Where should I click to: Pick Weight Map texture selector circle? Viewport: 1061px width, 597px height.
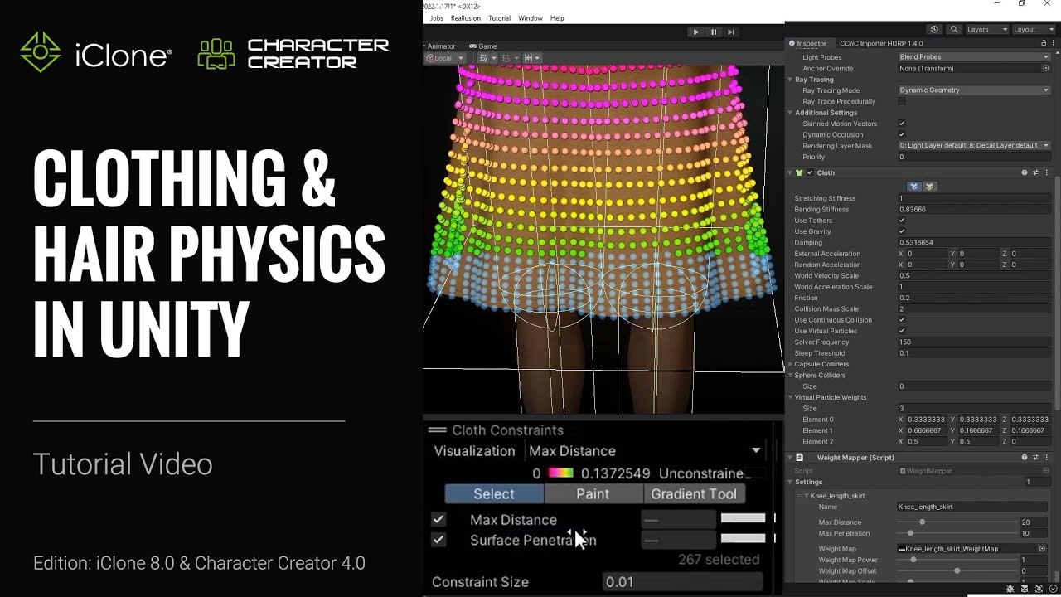[1043, 548]
